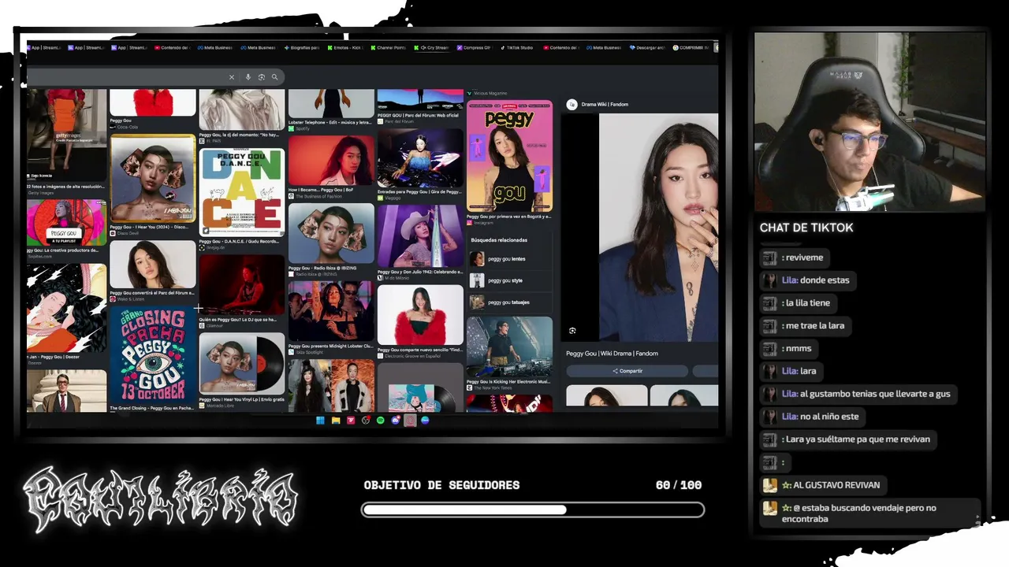Viewport: 1009px width, 567px height.
Task: Open the D.A.N.C.E. Gudu Records image
Action: pyautogui.click(x=242, y=193)
